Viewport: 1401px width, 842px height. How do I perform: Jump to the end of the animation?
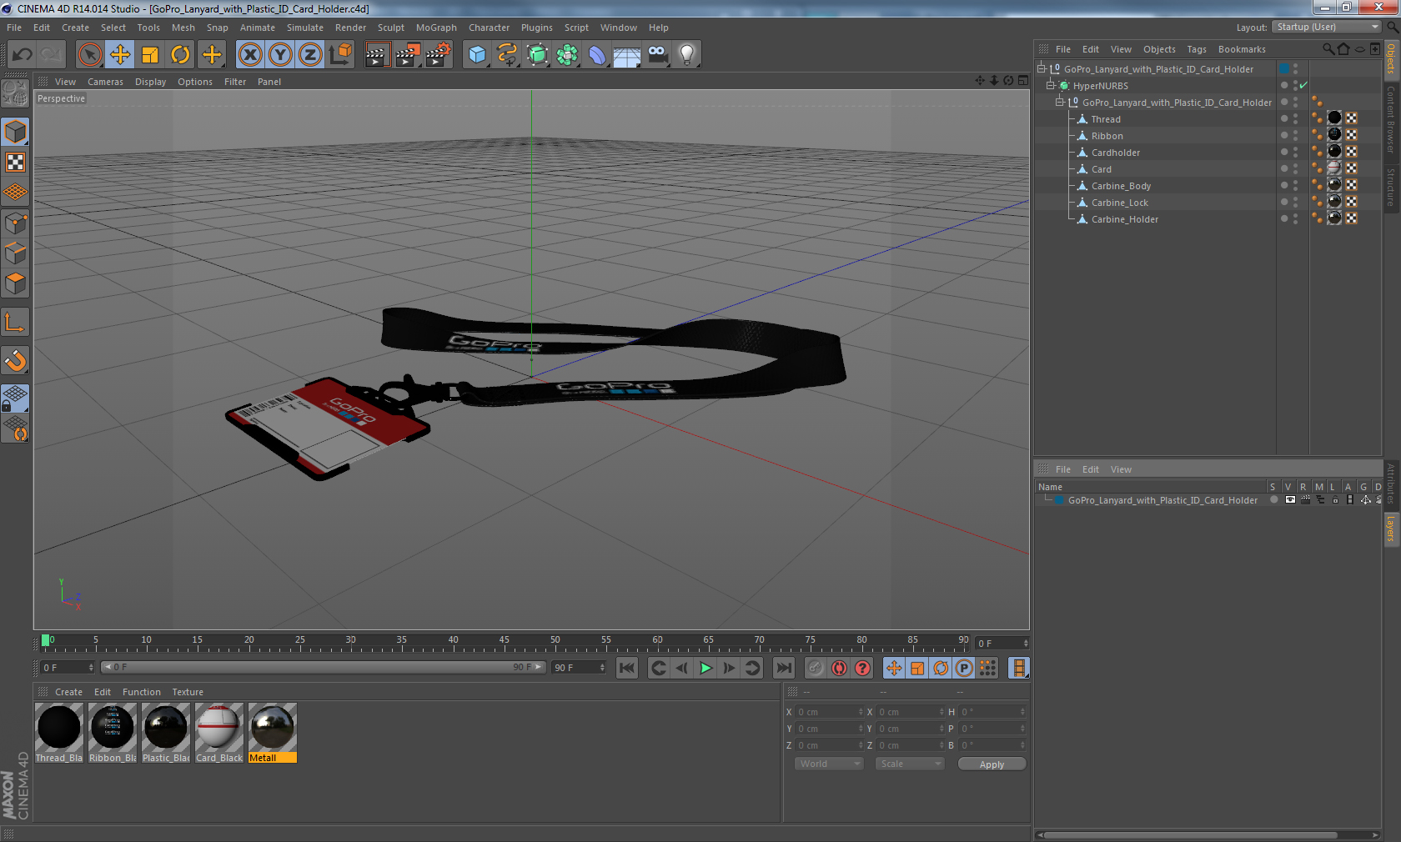pos(784,668)
